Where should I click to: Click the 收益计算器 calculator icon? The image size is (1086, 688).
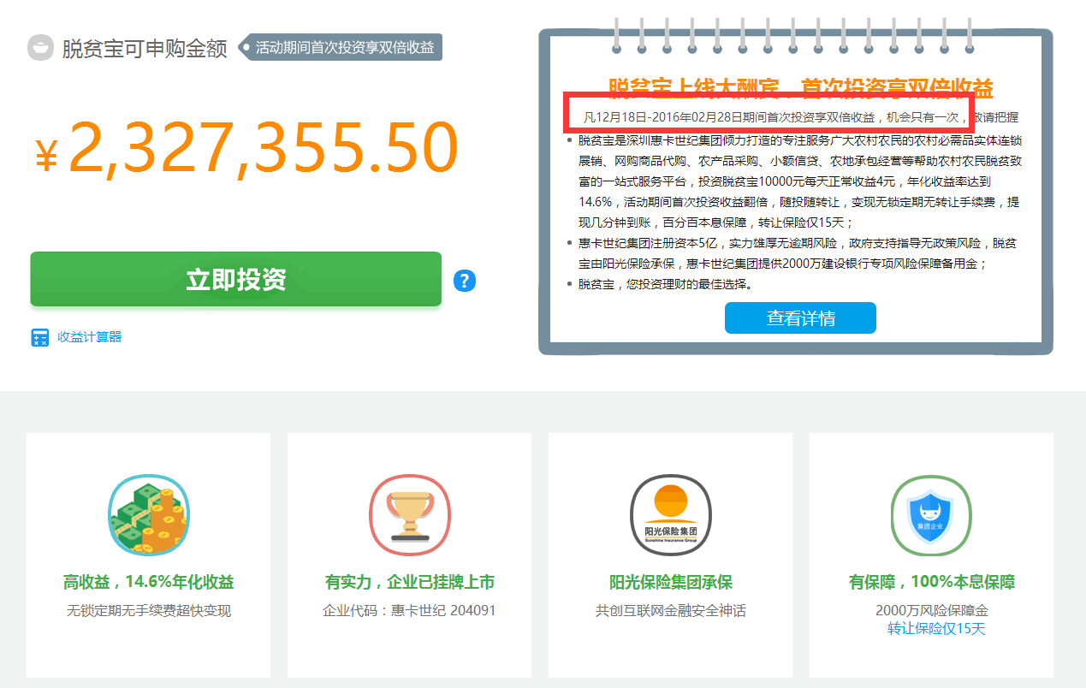[x=39, y=337]
